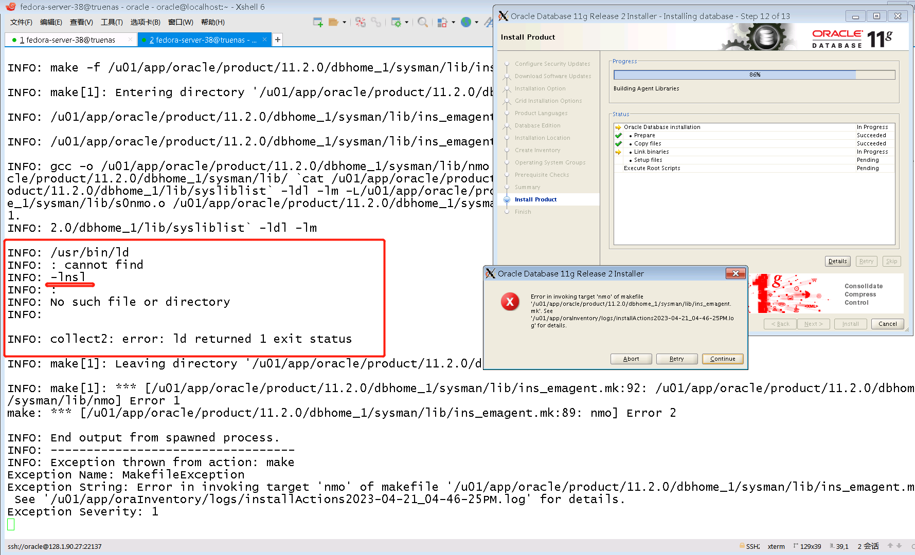Expand the Open Session folder dropdown arrow
The width and height of the screenshot is (915, 555).
point(345,22)
